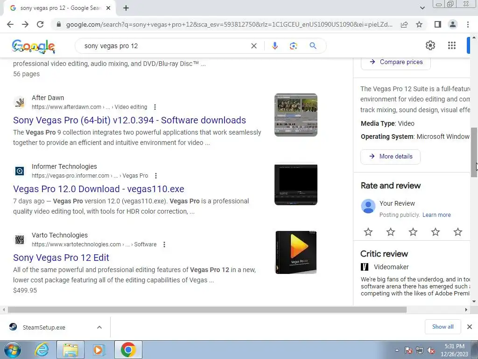Open Sony Vegas Pro 12 Edit link

coord(61,258)
